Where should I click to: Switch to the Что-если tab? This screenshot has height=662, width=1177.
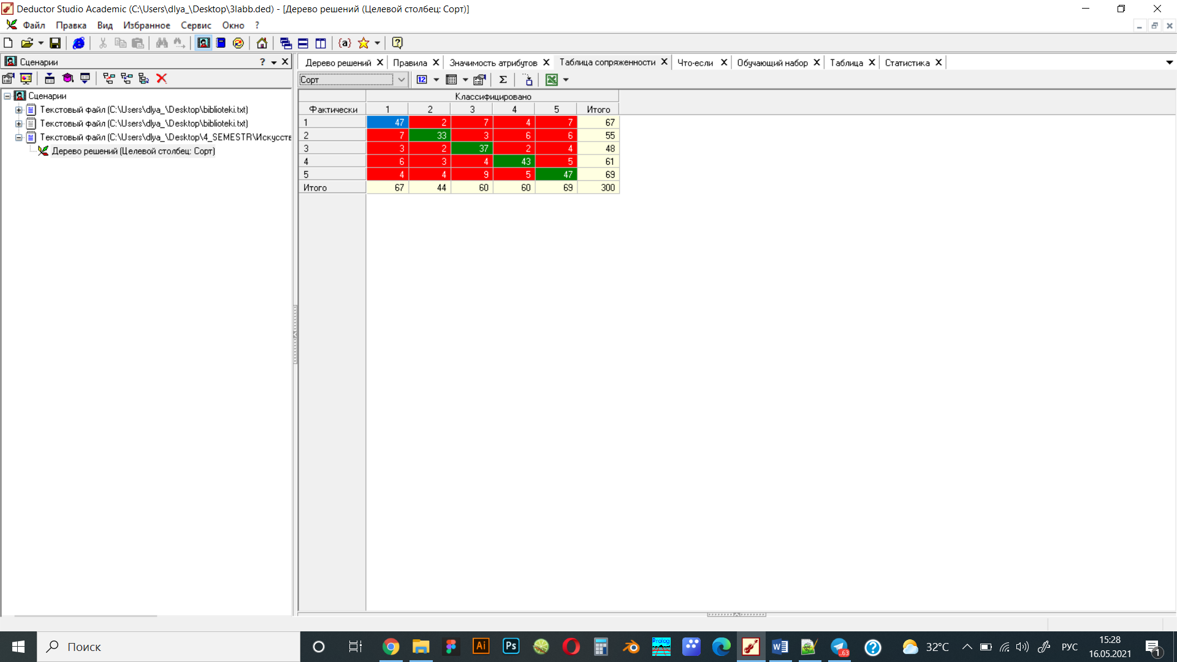click(695, 63)
